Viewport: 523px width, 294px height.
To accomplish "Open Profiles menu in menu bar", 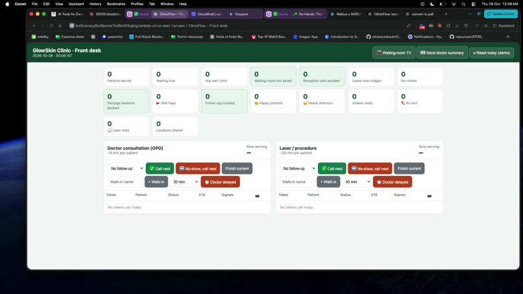I will (137, 4).
